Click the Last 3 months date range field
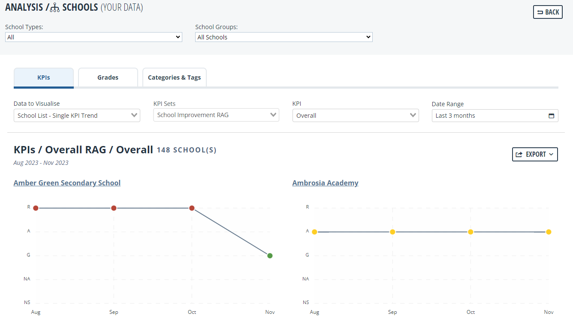The width and height of the screenshot is (573, 319). click(495, 116)
